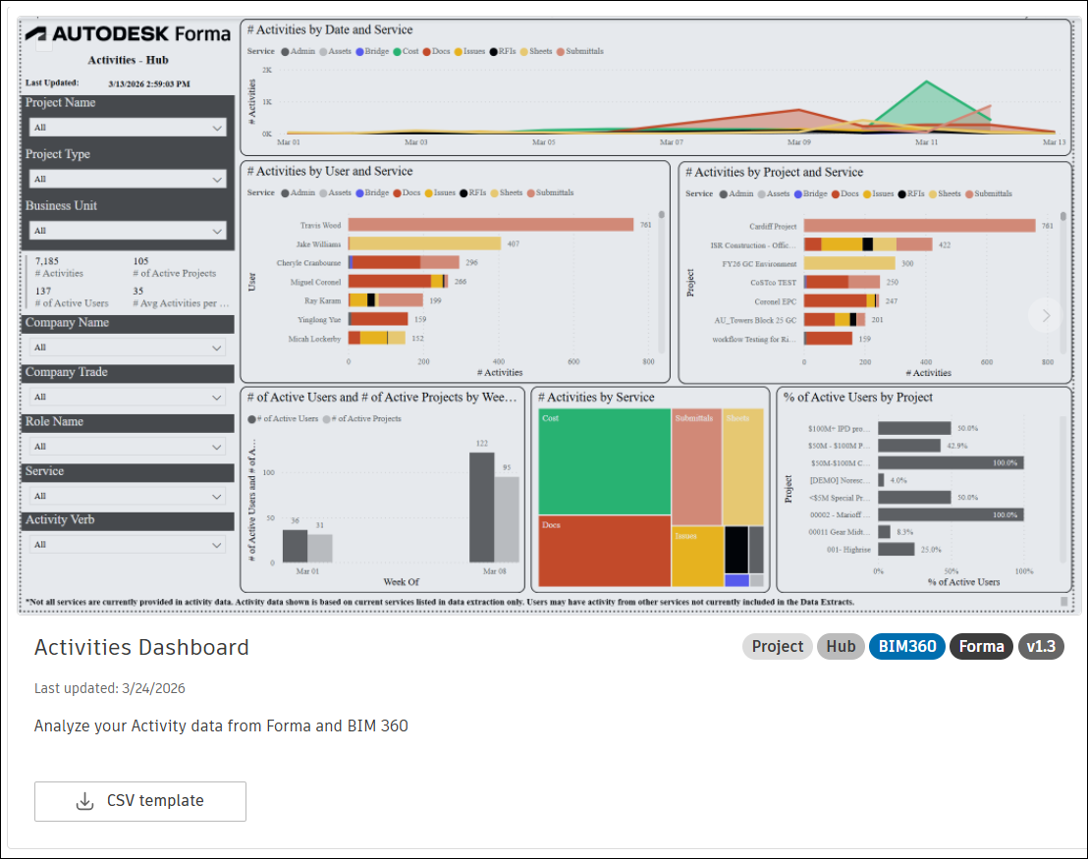
Task: Click the '105 # of Active Projects' card
Action: pyautogui.click(x=175, y=267)
